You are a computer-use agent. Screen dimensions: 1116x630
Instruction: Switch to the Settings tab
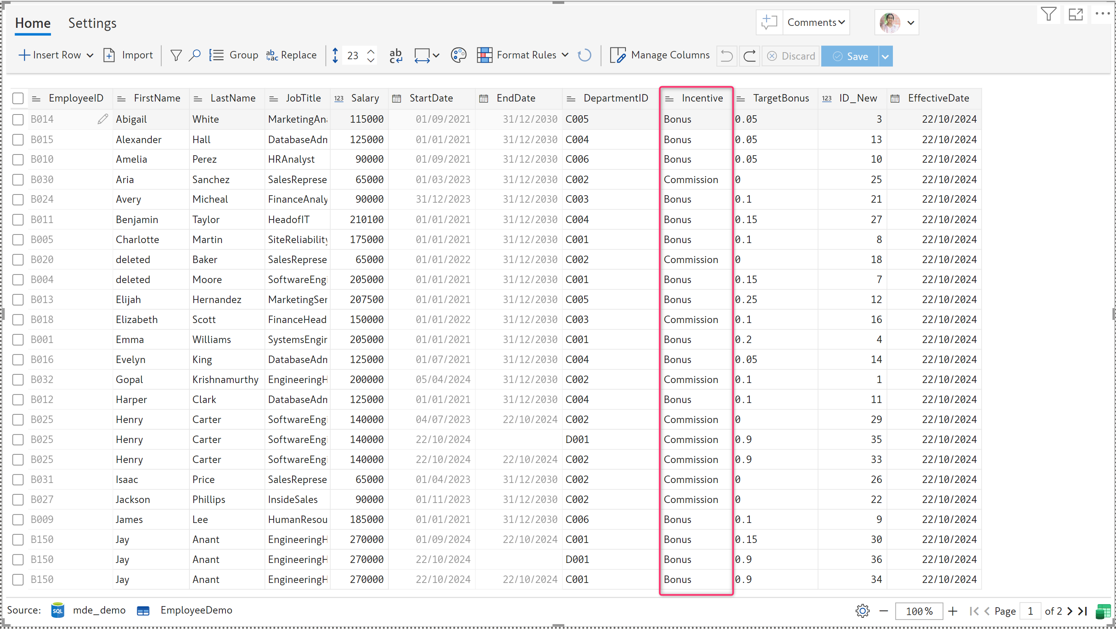click(92, 24)
